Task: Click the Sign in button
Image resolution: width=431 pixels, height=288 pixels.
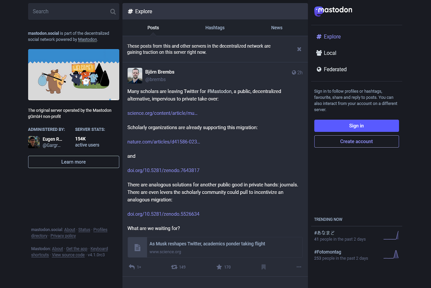Action: [357, 126]
